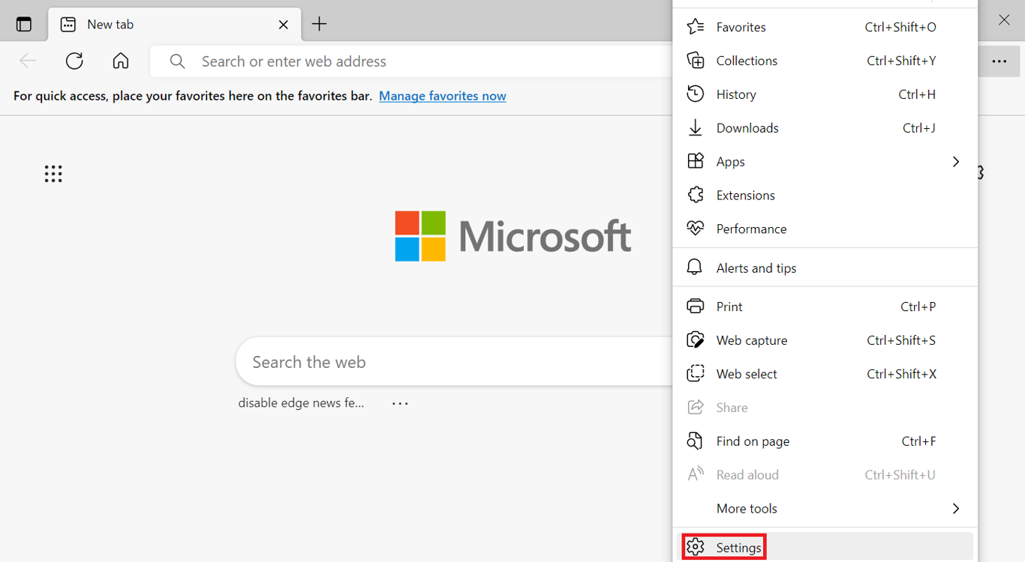Click the back navigation button
Viewport: 1025px width, 562px height.
coord(28,61)
